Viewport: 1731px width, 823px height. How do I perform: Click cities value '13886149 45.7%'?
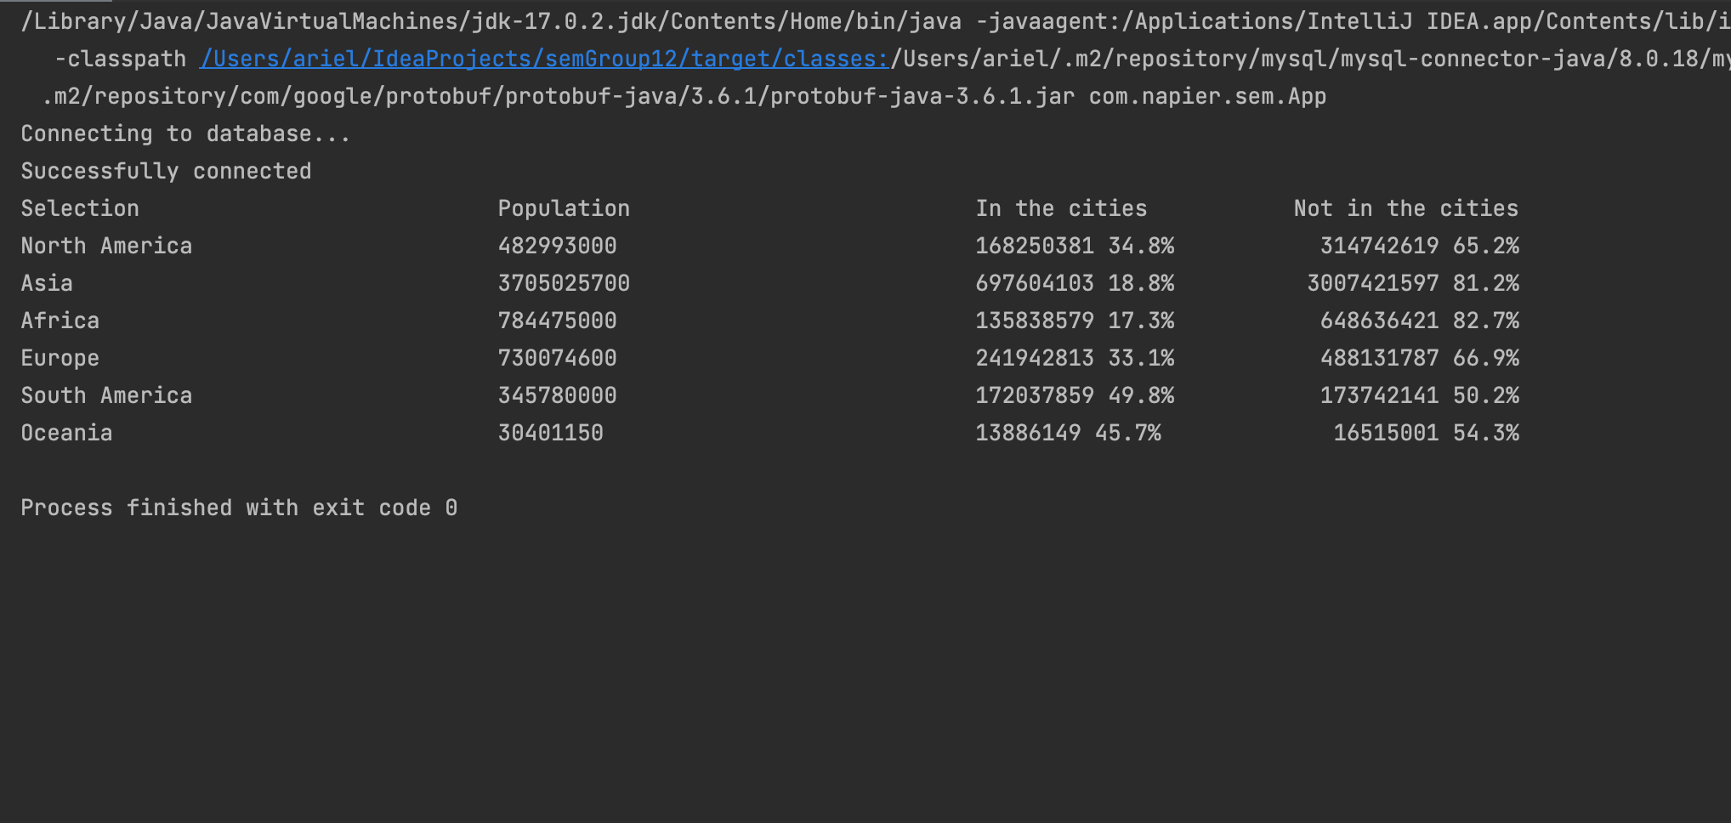pyautogui.click(x=1068, y=433)
